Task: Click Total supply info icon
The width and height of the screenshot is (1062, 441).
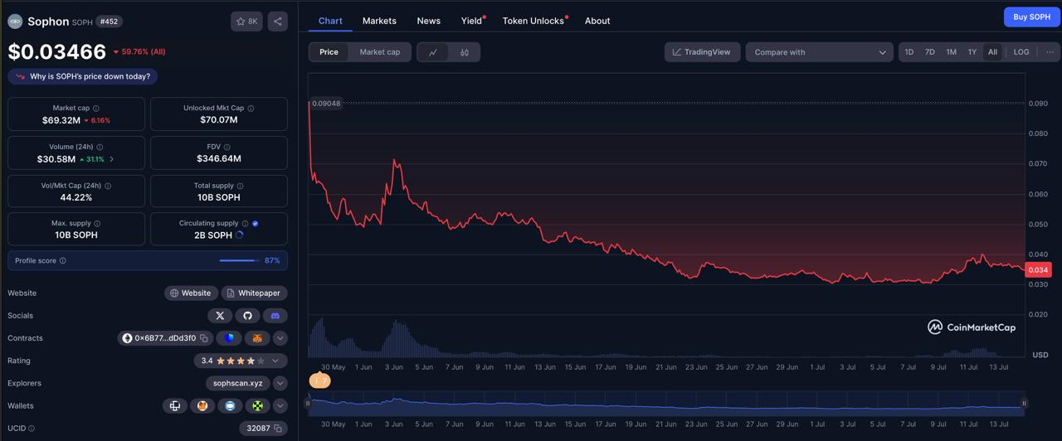Action: point(241,186)
